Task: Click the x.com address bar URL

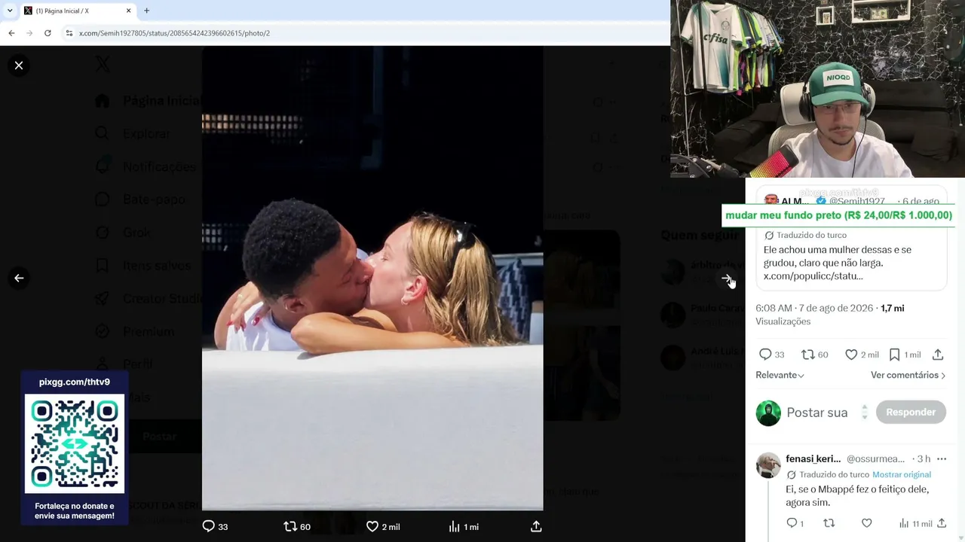Action: tap(174, 33)
